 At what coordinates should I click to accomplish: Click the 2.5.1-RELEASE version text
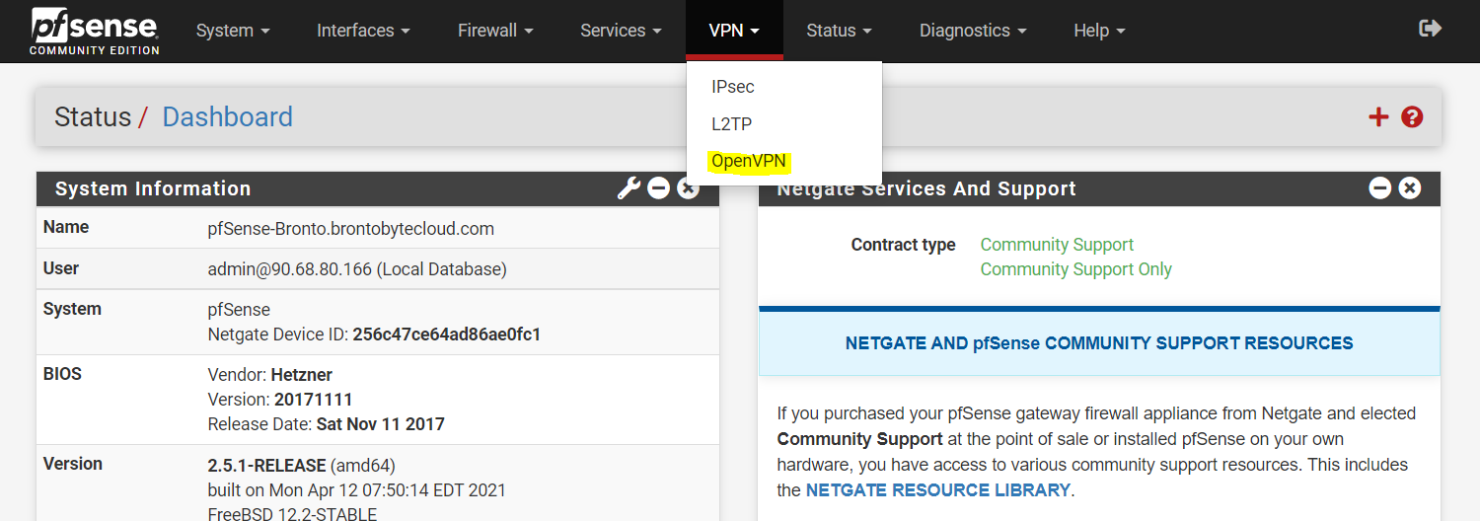[x=266, y=465]
